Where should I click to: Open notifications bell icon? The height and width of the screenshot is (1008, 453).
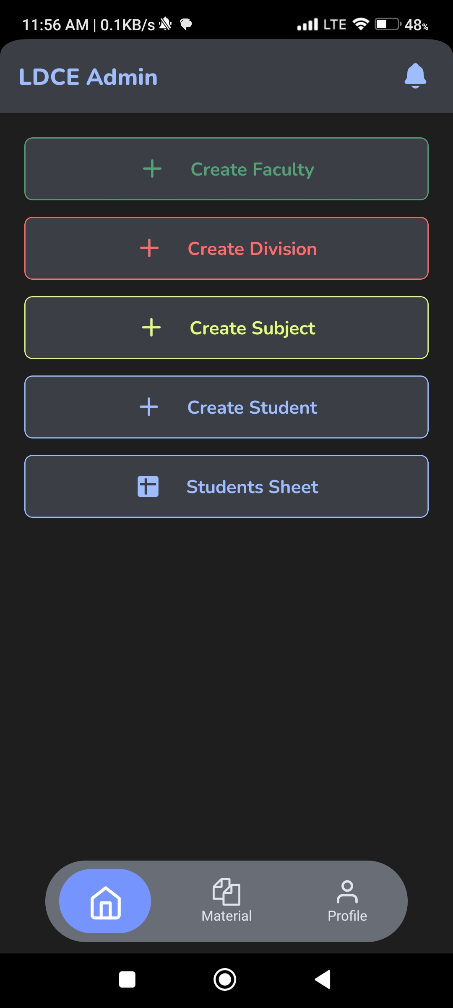415,76
